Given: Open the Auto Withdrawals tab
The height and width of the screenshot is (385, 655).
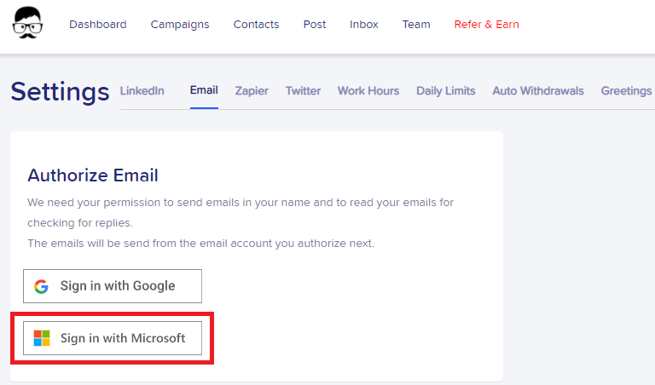Looking at the screenshot, I should pos(538,90).
